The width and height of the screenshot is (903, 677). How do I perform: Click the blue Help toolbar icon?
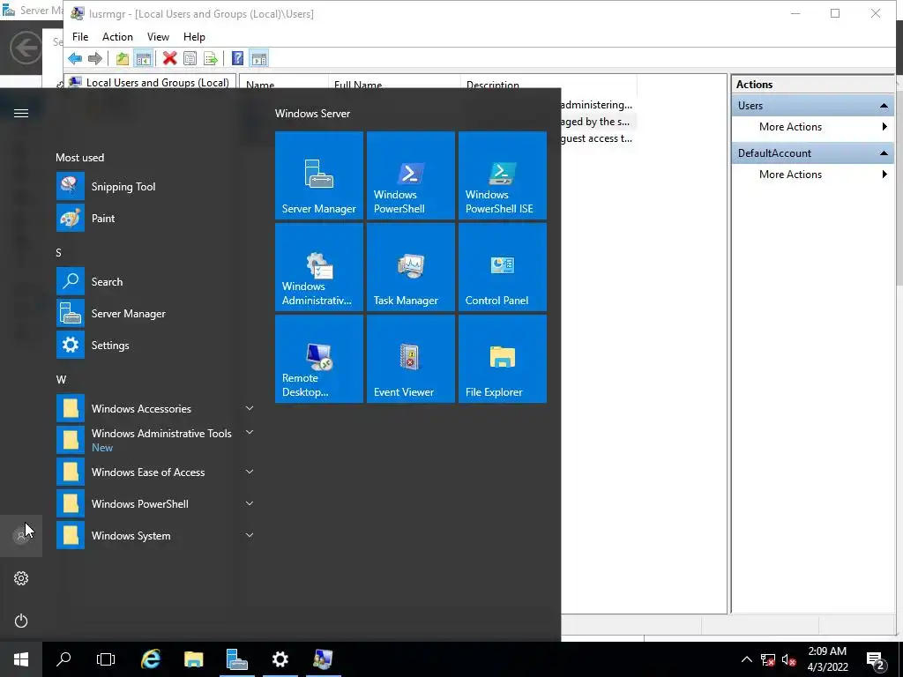(x=237, y=58)
